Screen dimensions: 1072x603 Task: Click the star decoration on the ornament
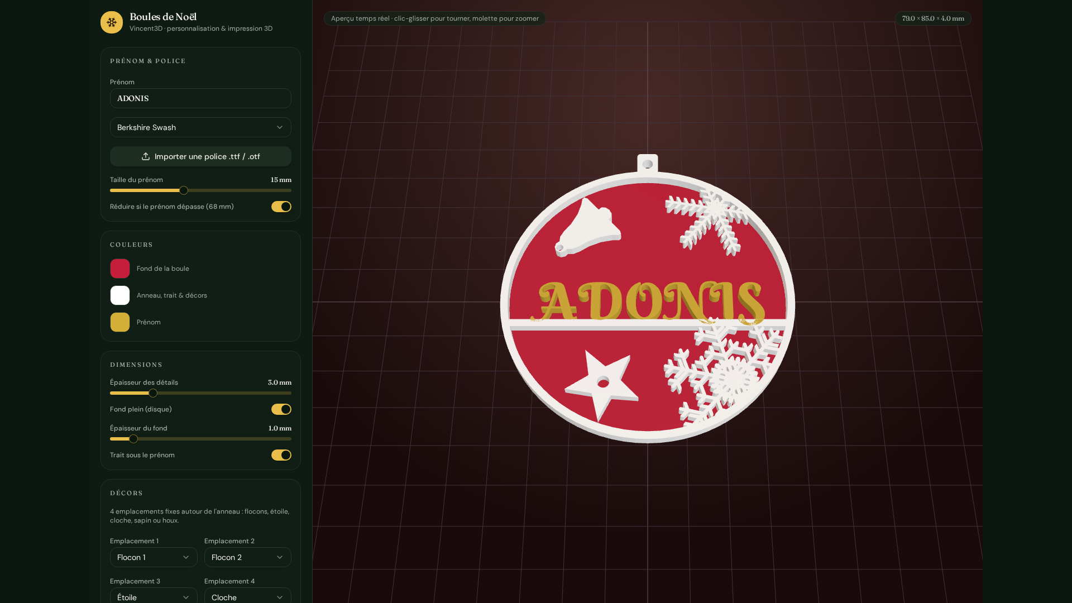(x=602, y=384)
